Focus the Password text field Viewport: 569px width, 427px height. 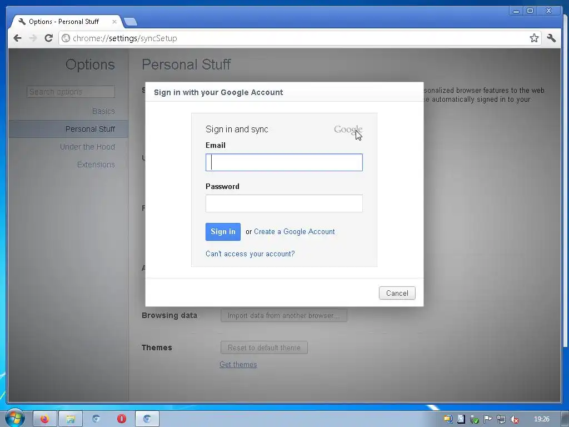tap(284, 203)
